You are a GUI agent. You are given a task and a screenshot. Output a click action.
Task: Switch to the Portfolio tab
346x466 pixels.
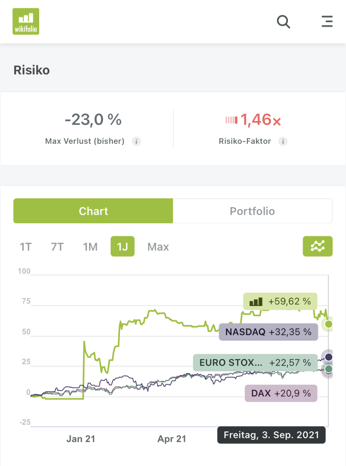click(252, 211)
